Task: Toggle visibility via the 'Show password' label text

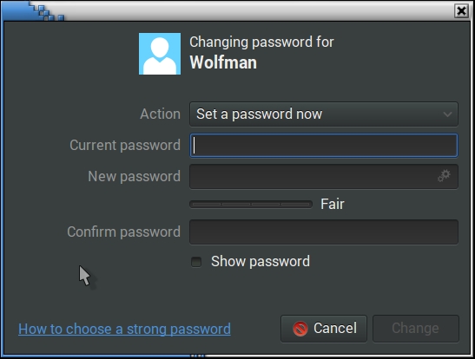Action: (x=261, y=261)
